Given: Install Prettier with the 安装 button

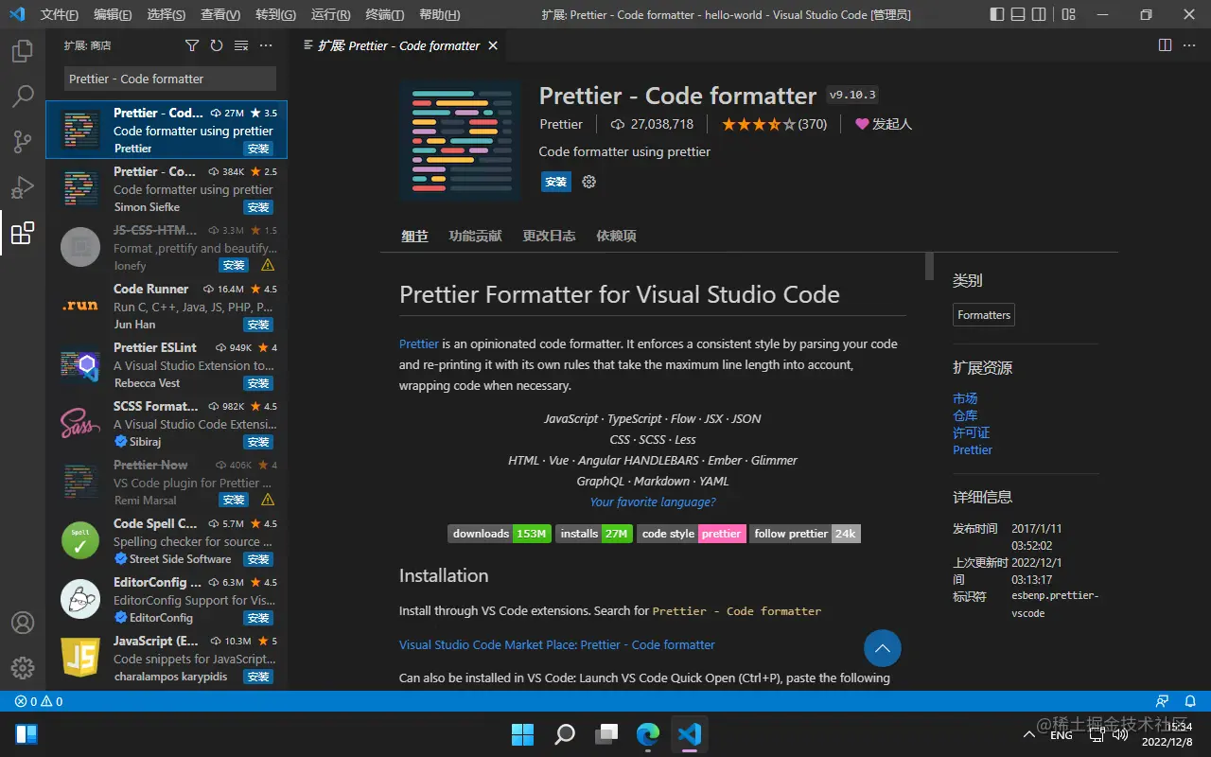Looking at the screenshot, I should (555, 181).
